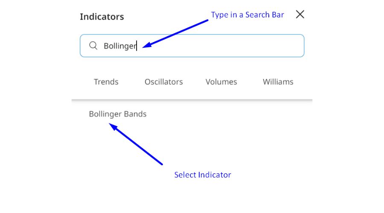
Task: Open the Trends tab
Action: [106, 82]
